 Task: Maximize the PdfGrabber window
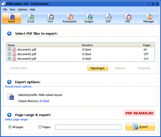click(153, 4)
